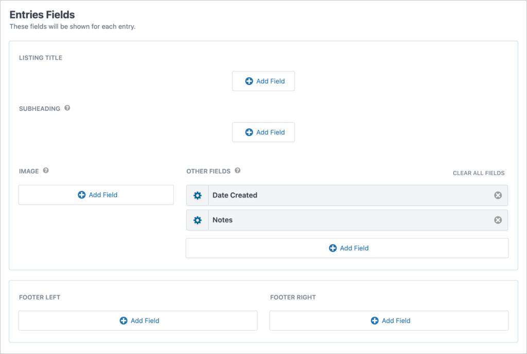Viewport: 527px width, 354px height.
Task: Click Clear All Fields link
Action: pos(479,173)
